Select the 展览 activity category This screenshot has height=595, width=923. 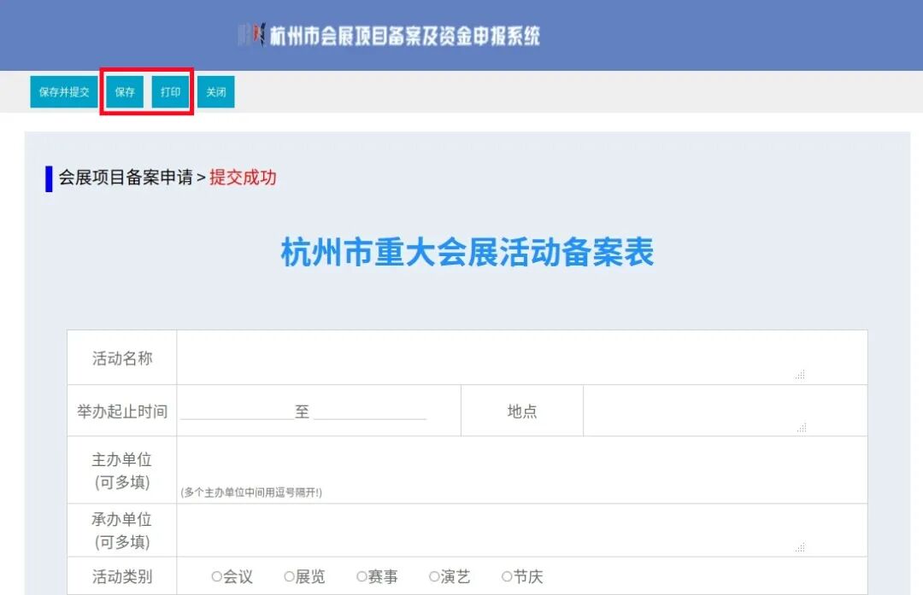[291, 576]
